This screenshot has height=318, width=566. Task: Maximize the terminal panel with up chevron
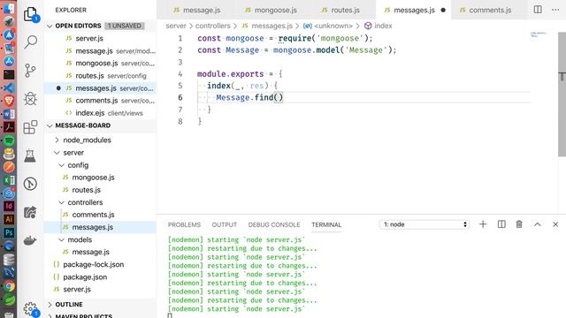(x=537, y=224)
